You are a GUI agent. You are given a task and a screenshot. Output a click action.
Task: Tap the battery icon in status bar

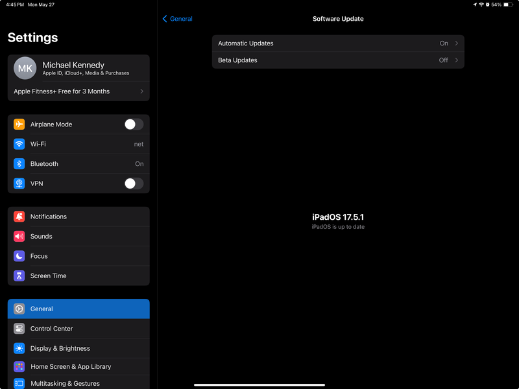tap(508, 5)
